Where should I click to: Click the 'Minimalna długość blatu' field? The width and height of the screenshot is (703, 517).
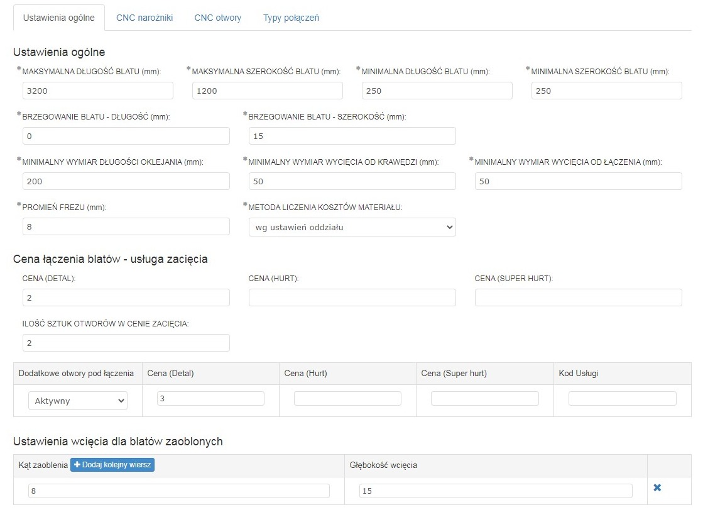[x=437, y=91]
